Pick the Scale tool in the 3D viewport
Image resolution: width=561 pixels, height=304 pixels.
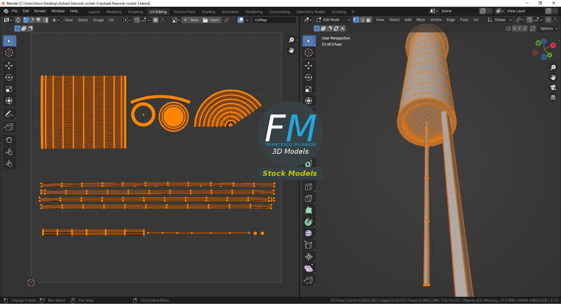(x=309, y=89)
